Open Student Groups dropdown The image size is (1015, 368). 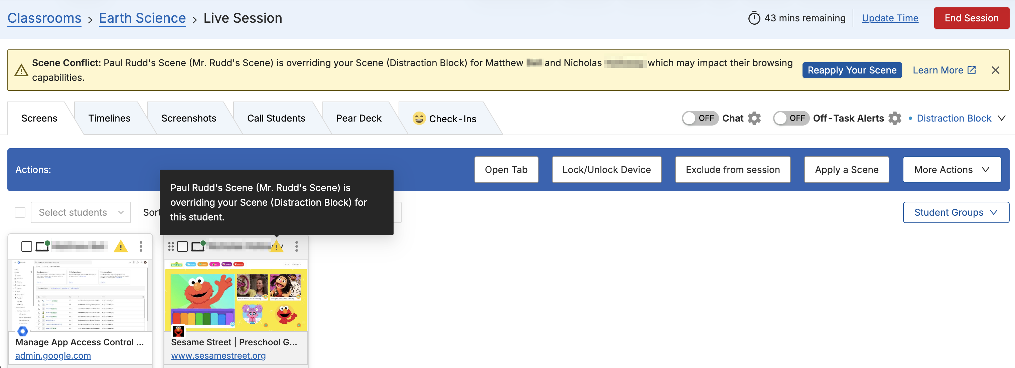coord(956,212)
